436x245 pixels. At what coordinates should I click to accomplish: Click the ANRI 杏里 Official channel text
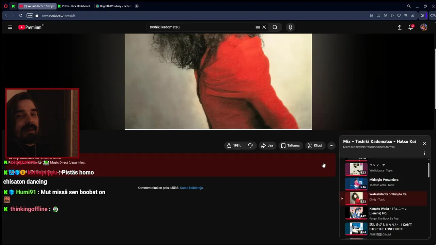pos(380,234)
